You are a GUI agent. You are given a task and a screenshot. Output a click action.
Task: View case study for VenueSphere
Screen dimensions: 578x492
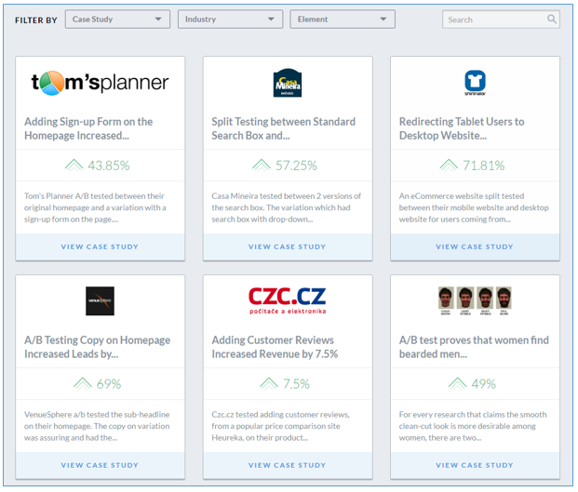100,465
